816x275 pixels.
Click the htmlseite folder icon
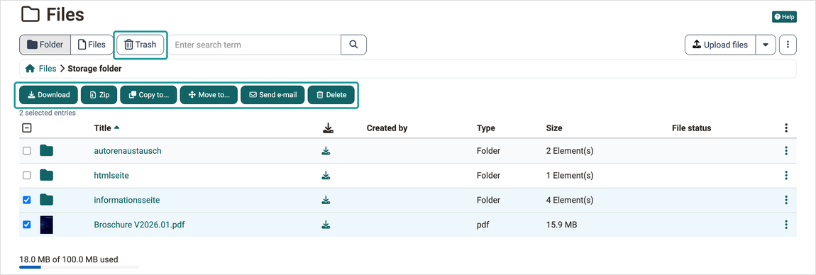[x=47, y=175]
